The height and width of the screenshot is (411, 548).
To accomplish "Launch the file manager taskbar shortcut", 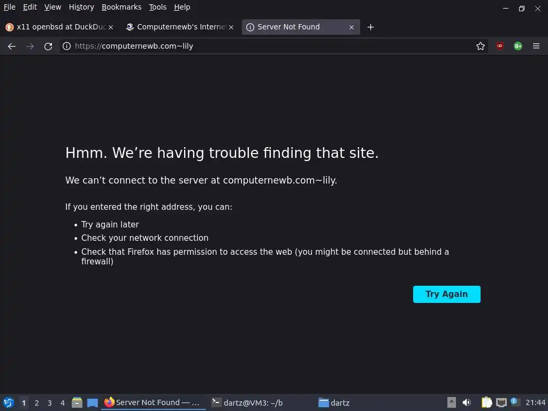I will [x=77, y=402].
